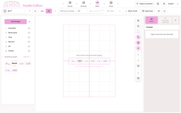181x113 pixels.
Task: Click Start Over button
Action: click(148, 11)
